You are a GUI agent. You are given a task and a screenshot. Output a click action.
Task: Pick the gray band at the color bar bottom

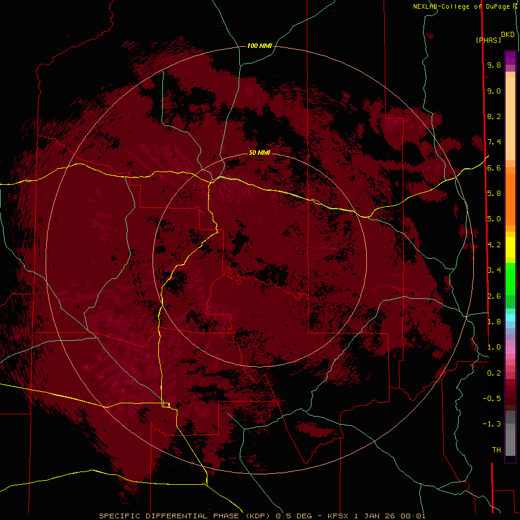pyautogui.click(x=510, y=443)
